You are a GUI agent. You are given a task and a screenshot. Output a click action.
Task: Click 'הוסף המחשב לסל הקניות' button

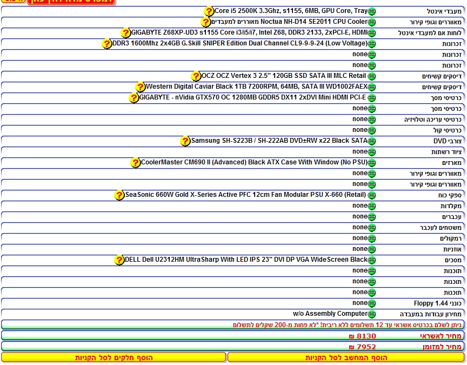pyautogui.click(x=346, y=357)
